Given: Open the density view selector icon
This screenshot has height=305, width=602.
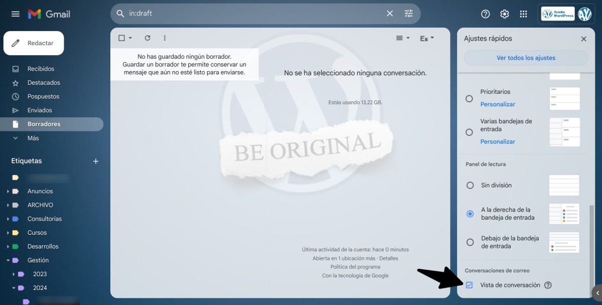Looking at the screenshot, I should pos(400,38).
